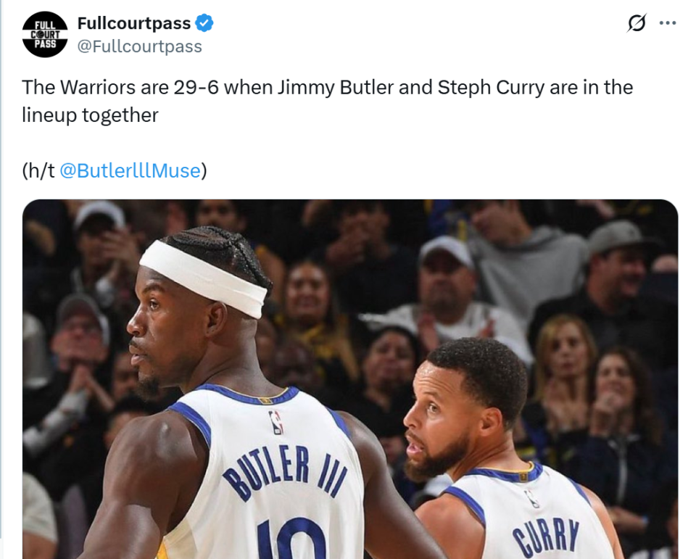Screen dimensions: 696x559
Task: Click the word "lineup together" in tweet
Action: (90, 115)
